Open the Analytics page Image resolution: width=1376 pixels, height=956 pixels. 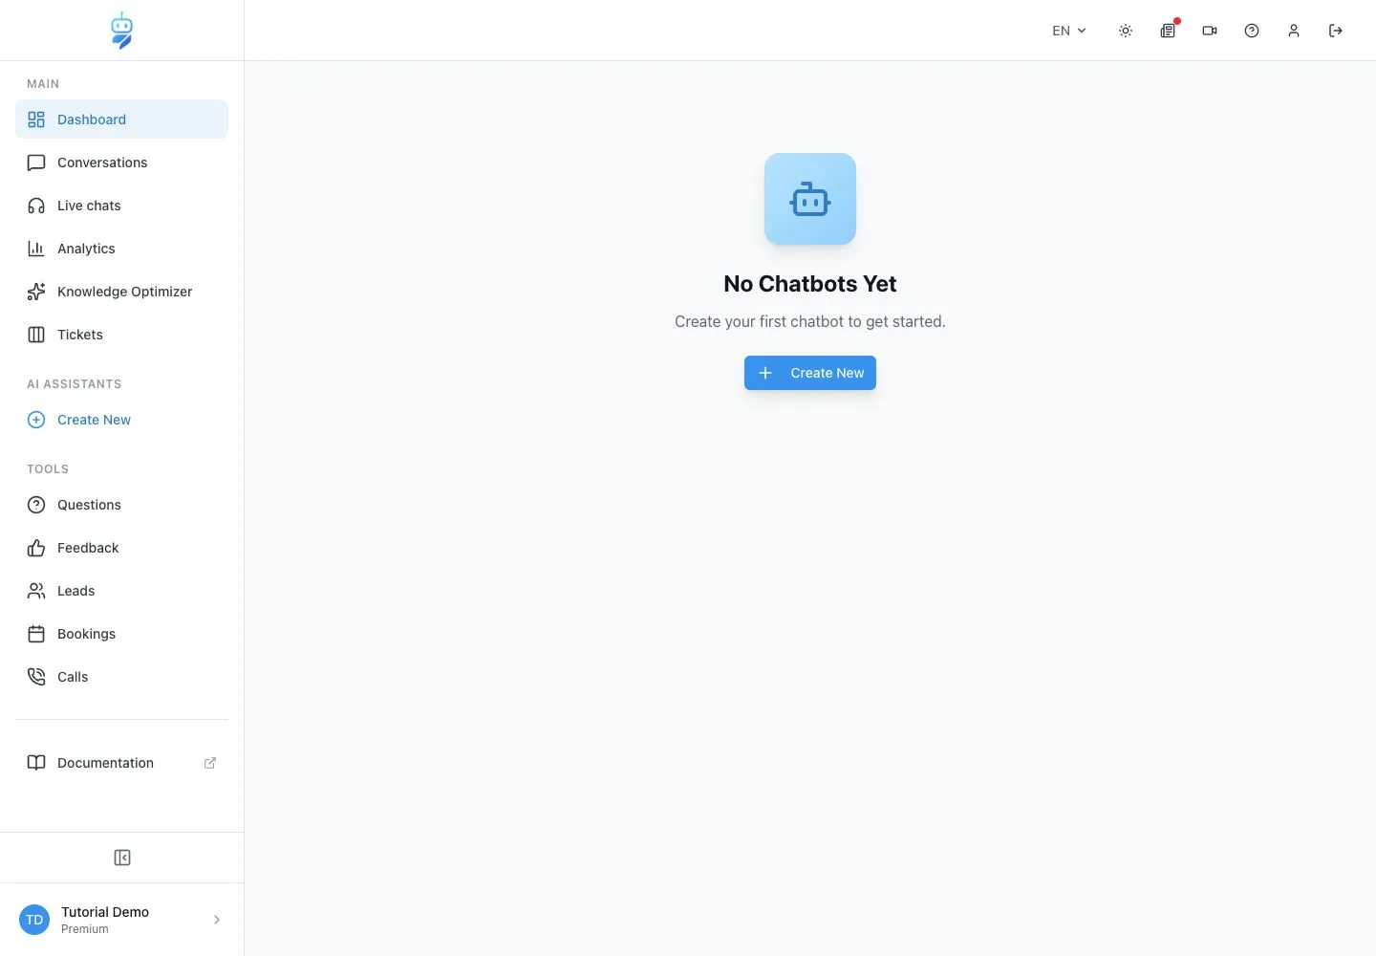121,249
